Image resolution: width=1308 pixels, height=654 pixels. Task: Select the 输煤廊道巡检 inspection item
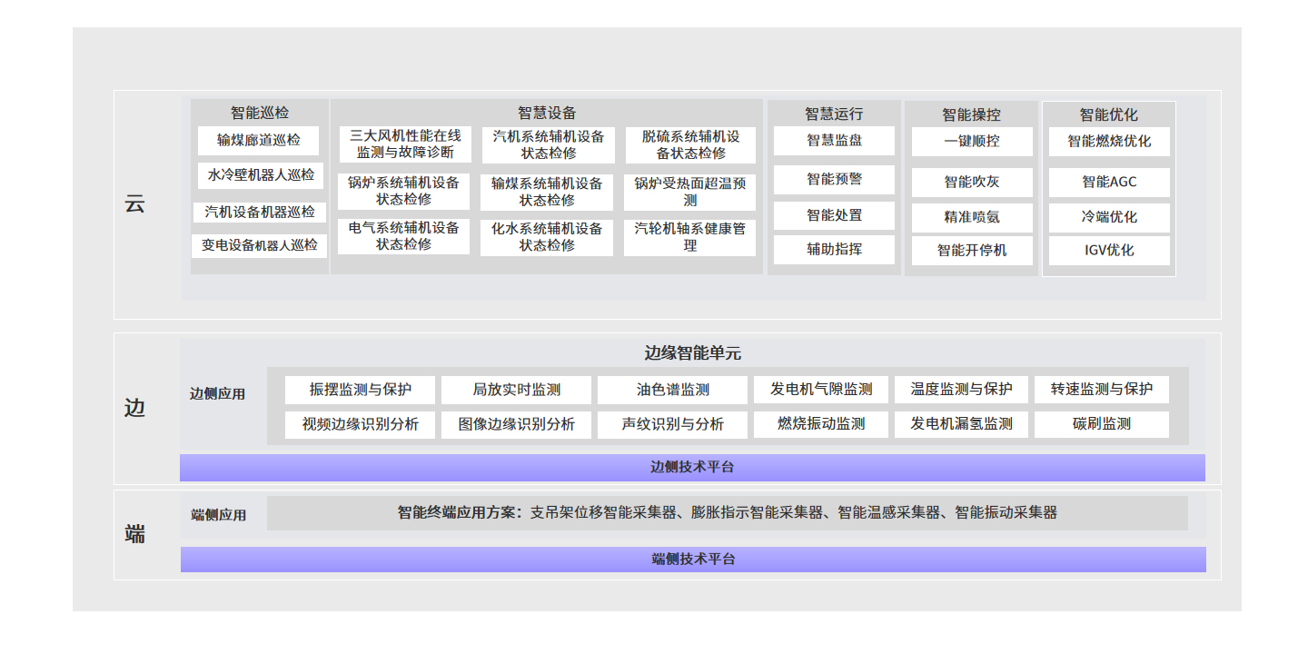259,141
